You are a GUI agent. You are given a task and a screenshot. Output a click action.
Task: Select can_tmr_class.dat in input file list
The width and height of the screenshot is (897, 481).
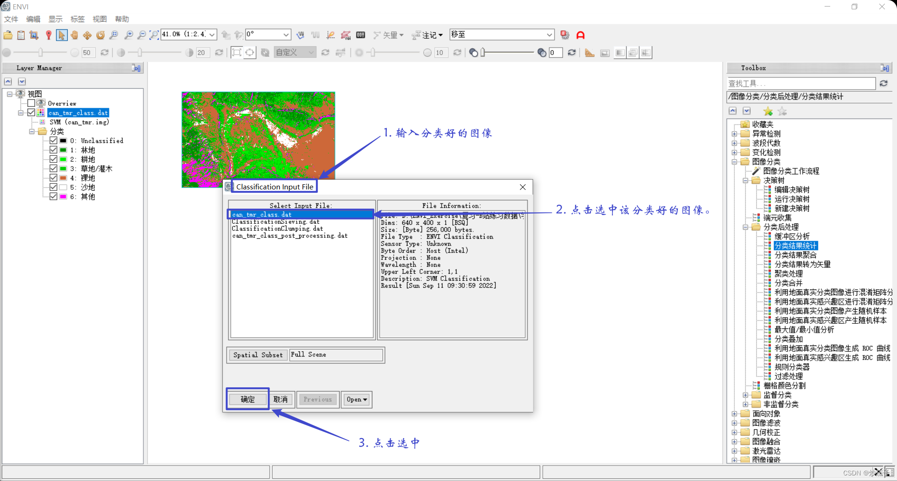pyautogui.click(x=302, y=215)
